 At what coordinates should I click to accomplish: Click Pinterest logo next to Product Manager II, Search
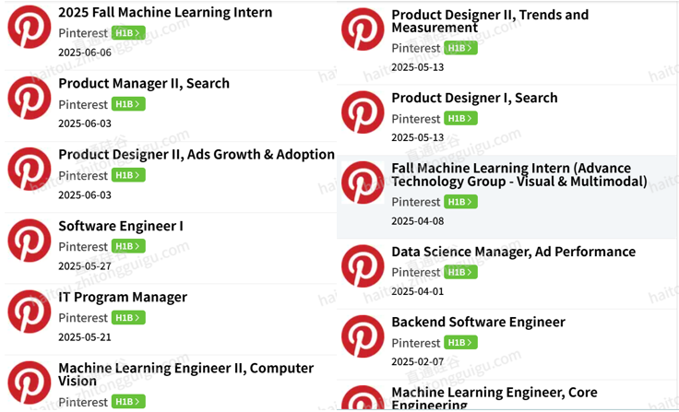30,98
